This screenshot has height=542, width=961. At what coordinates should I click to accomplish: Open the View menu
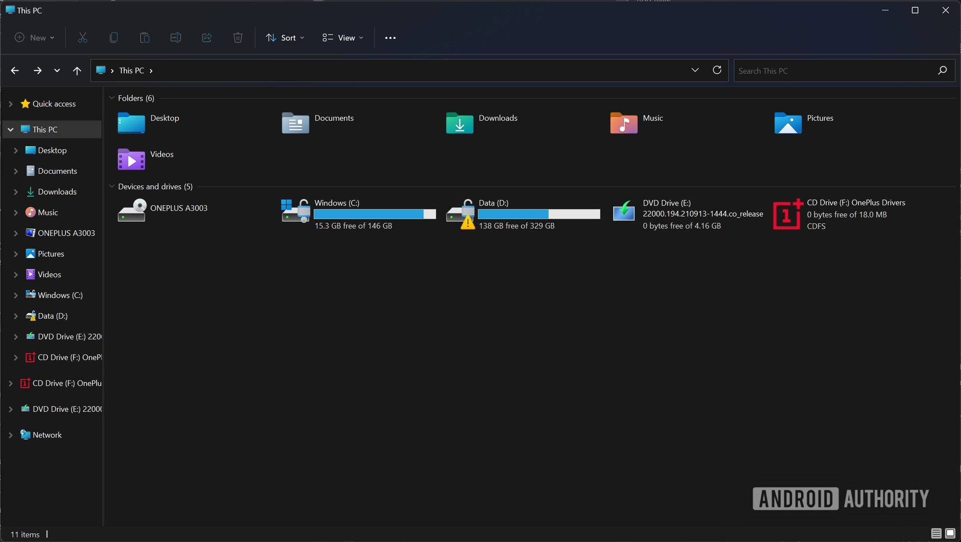[343, 38]
